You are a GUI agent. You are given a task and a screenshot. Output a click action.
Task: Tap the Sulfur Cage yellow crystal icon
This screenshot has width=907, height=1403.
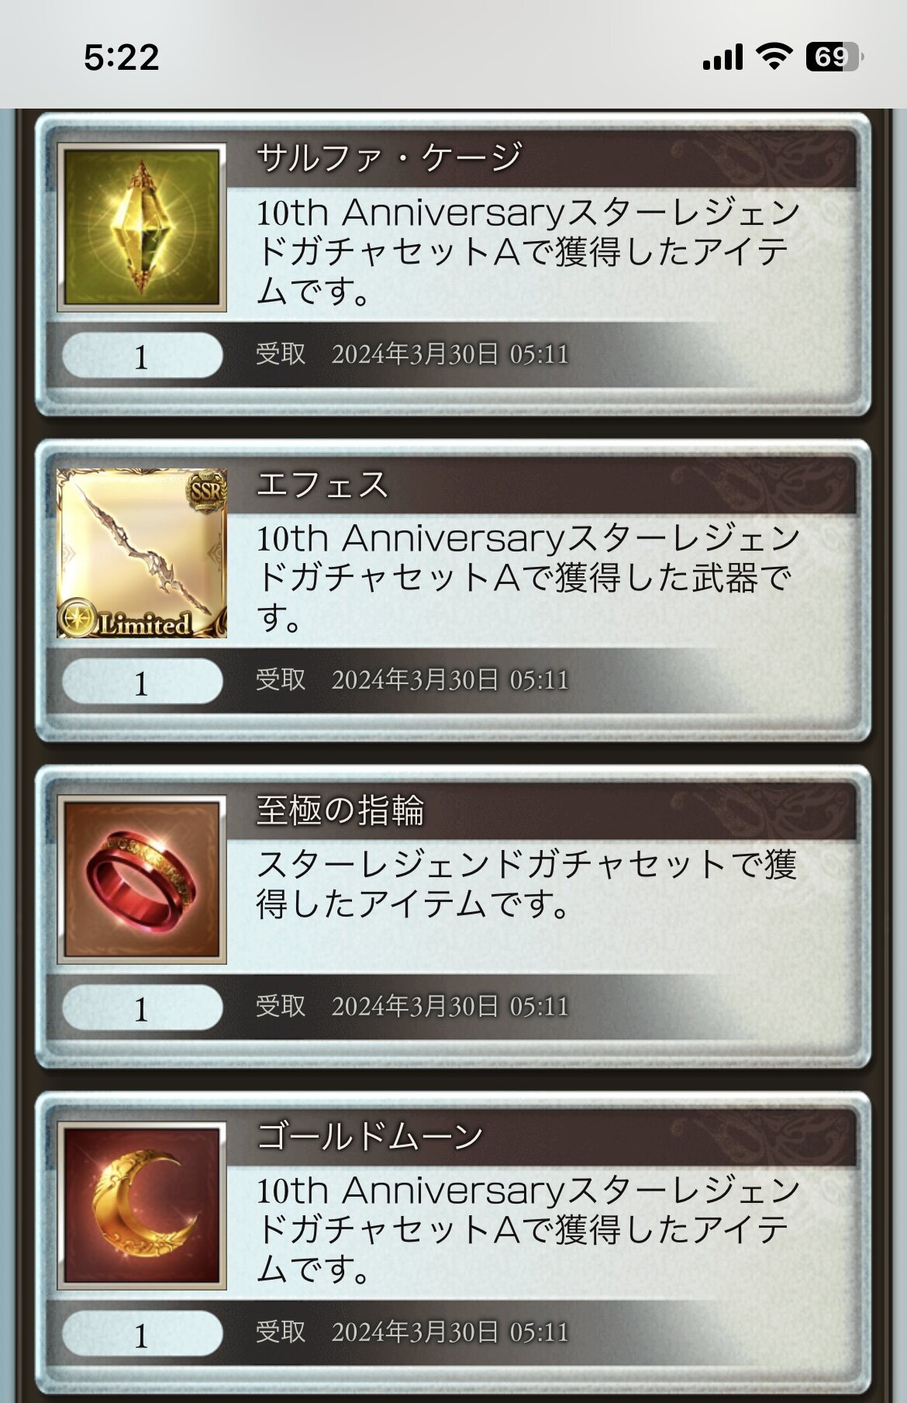click(x=142, y=227)
